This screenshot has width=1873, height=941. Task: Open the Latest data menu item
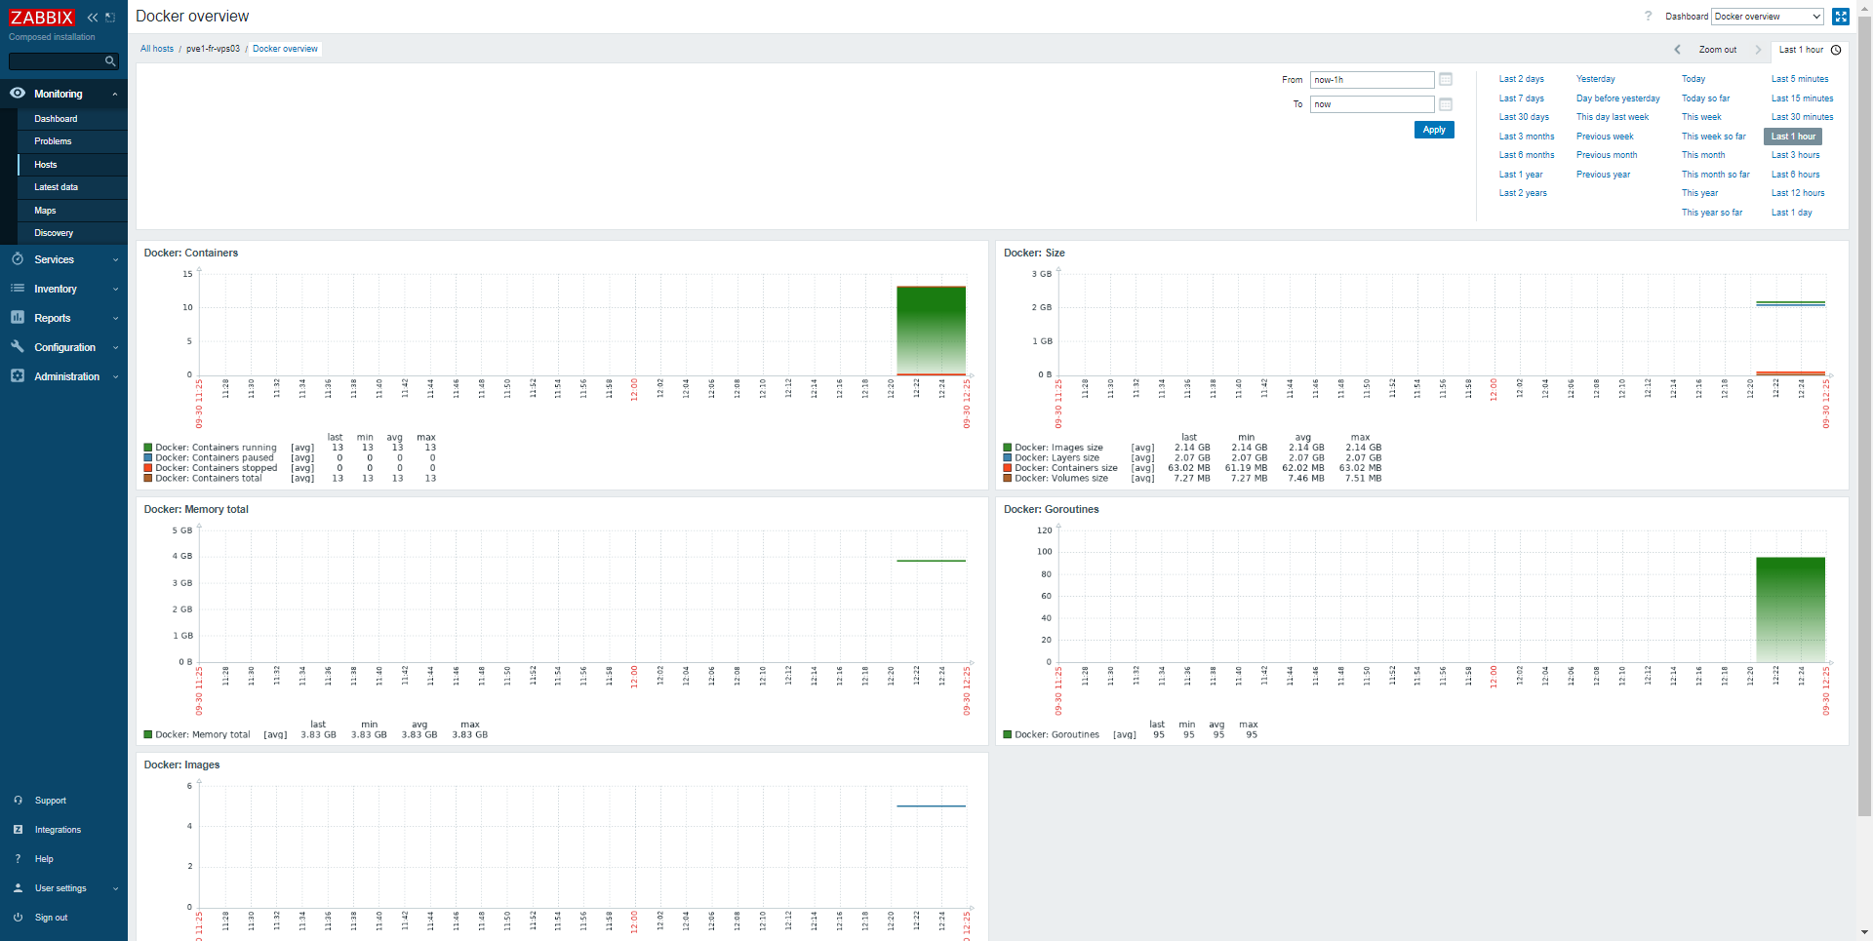pos(57,187)
